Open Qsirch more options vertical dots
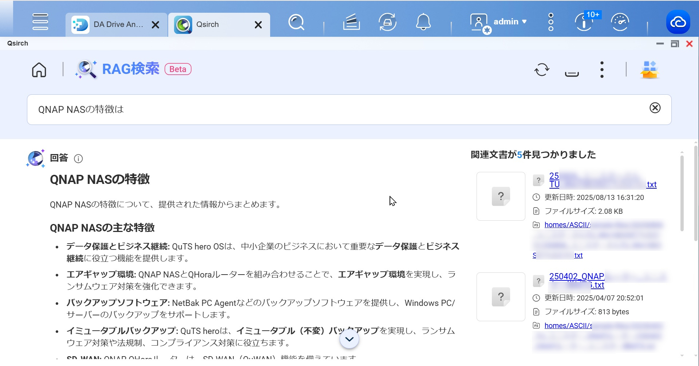699x366 pixels. point(602,70)
